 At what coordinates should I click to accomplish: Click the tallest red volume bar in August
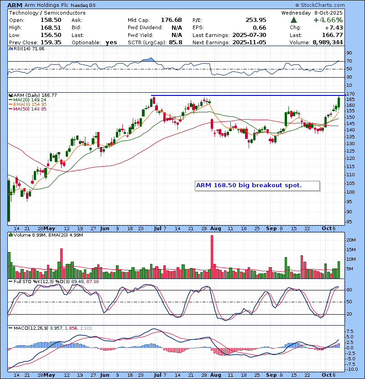click(212, 257)
